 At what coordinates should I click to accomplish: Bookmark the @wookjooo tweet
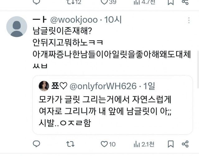[x=171, y=144]
